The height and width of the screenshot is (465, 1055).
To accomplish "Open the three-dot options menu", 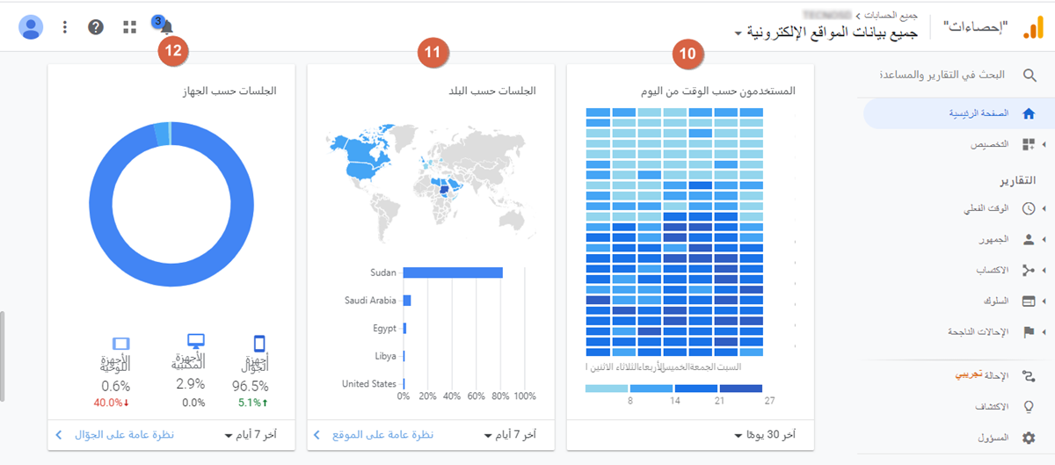I will [65, 27].
